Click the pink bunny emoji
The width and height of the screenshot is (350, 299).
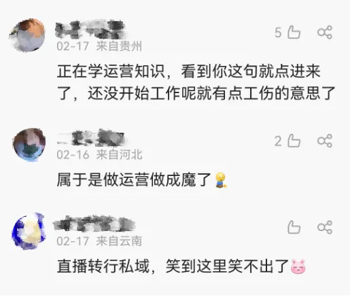pyautogui.click(x=298, y=266)
